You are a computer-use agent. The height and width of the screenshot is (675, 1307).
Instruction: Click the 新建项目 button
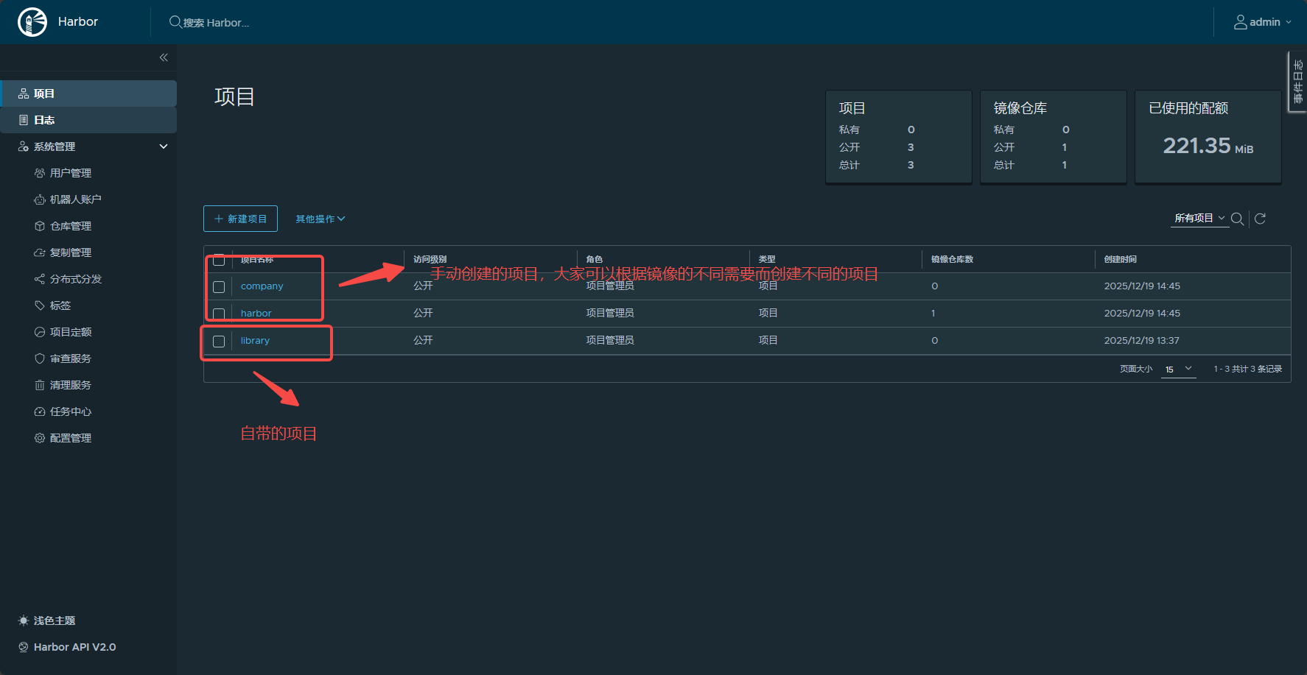point(240,219)
